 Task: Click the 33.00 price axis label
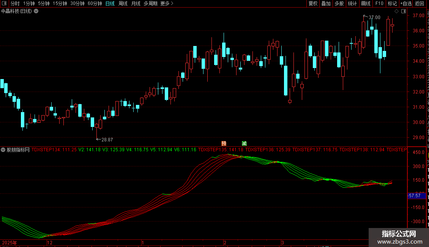(419, 77)
